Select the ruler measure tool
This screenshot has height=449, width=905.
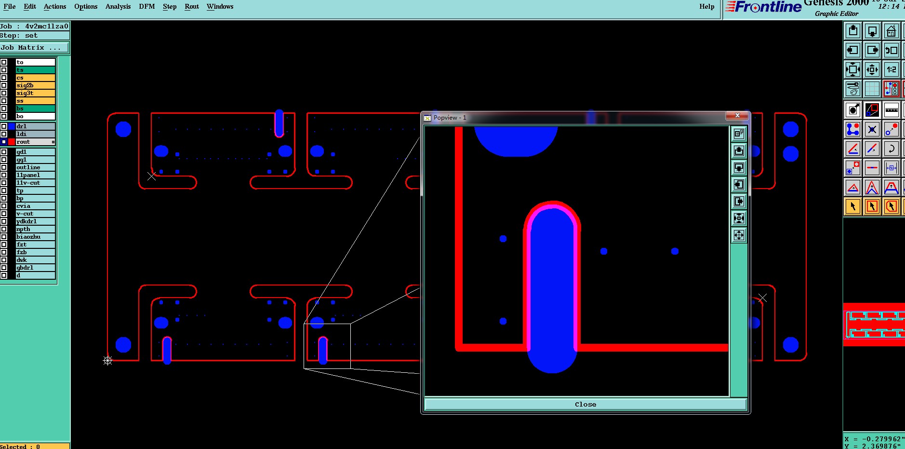pos(892,110)
